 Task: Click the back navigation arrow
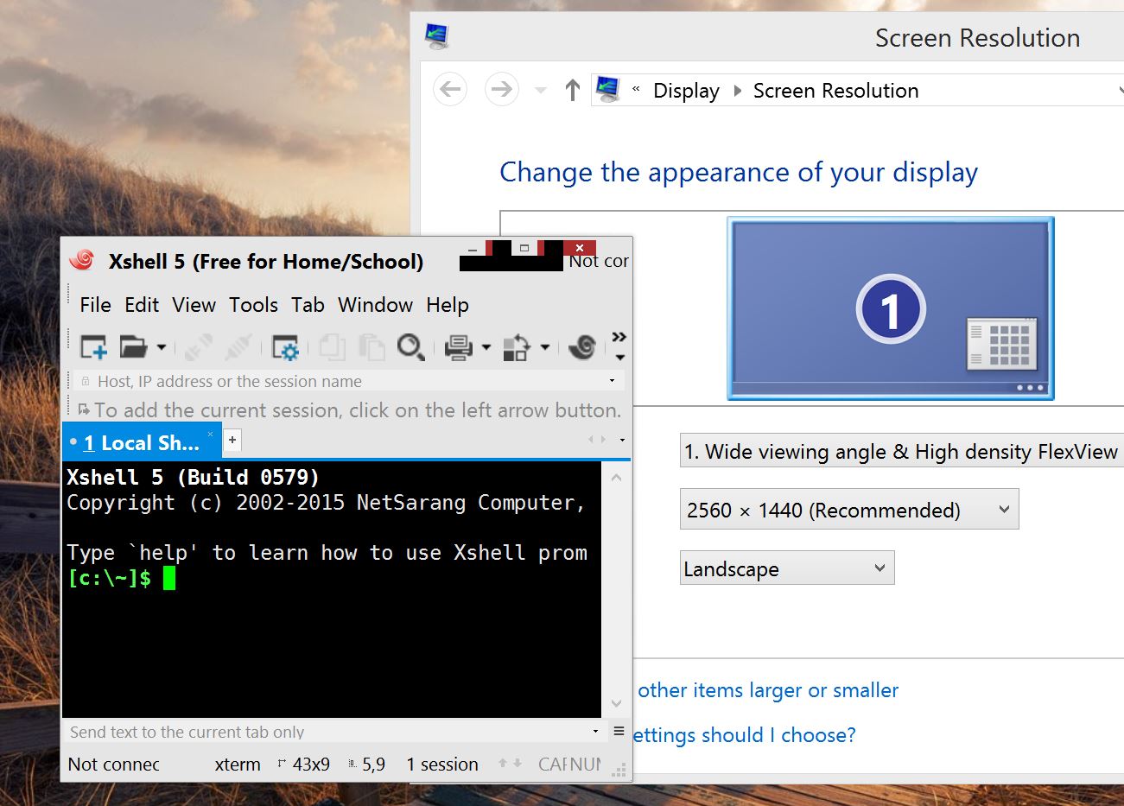(449, 89)
